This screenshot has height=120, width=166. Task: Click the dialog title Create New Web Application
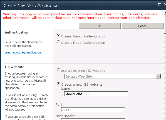31,6
